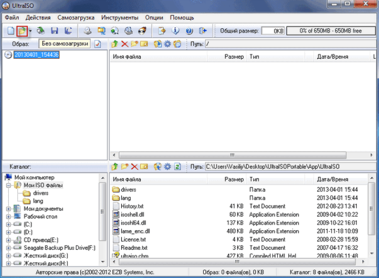The height and width of the screenshot is (278, 379).
Task: Click the catalog Путь field with C:\Users path
Action: tap(291, 167)
